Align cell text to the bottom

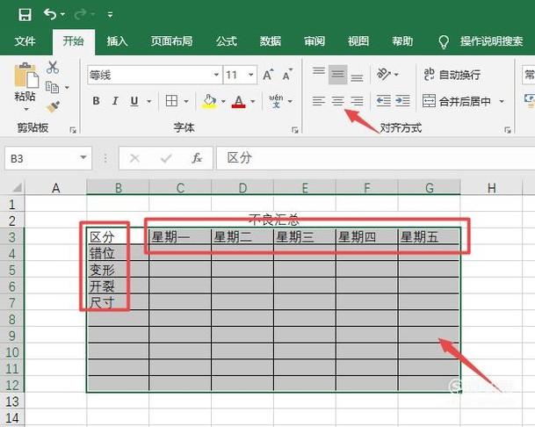point(357,78)
